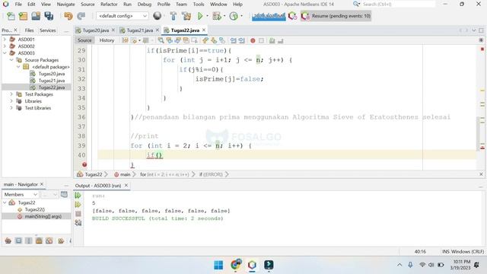Click the New File toolbar icon
The image size is (487, 274).
11,16
